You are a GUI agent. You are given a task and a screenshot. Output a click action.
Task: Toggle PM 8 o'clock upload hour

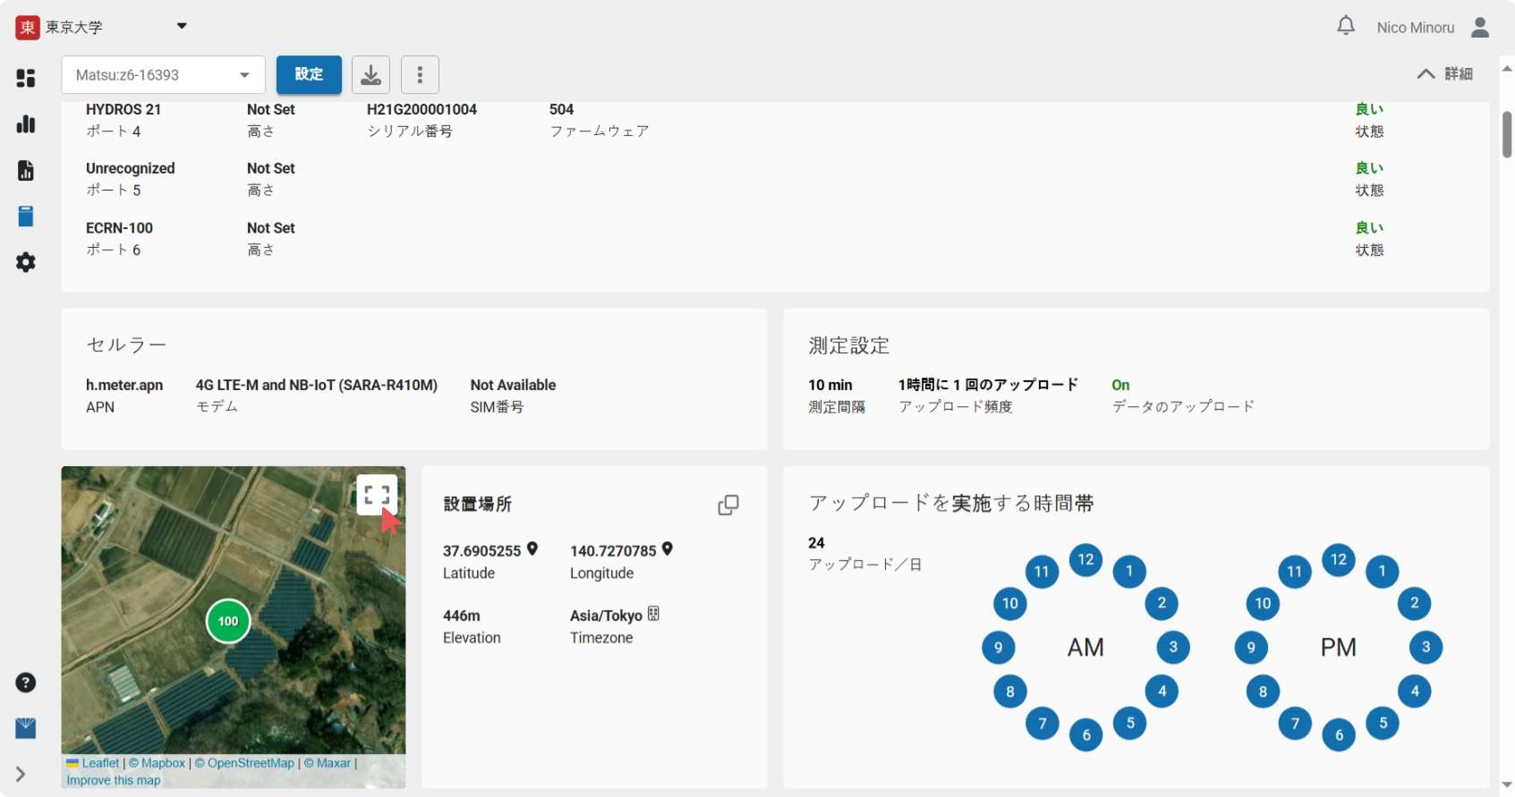click(x=1263, y=691)
